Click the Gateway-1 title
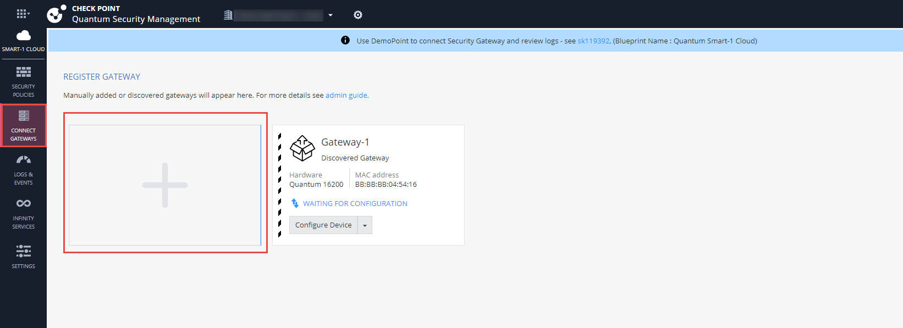The width and height of the screenshot is (903, 328). point(345,142)
